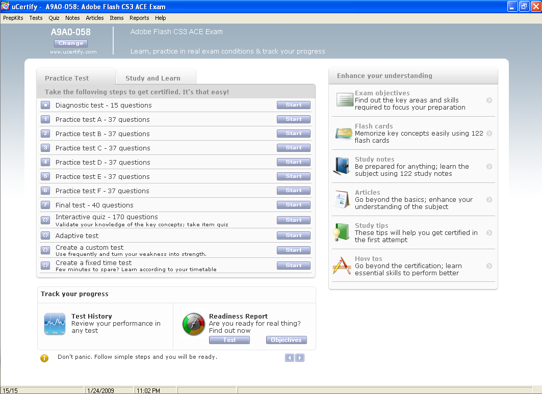
Task: Click the Interactive quiz row icon
Action: (45, 220)
